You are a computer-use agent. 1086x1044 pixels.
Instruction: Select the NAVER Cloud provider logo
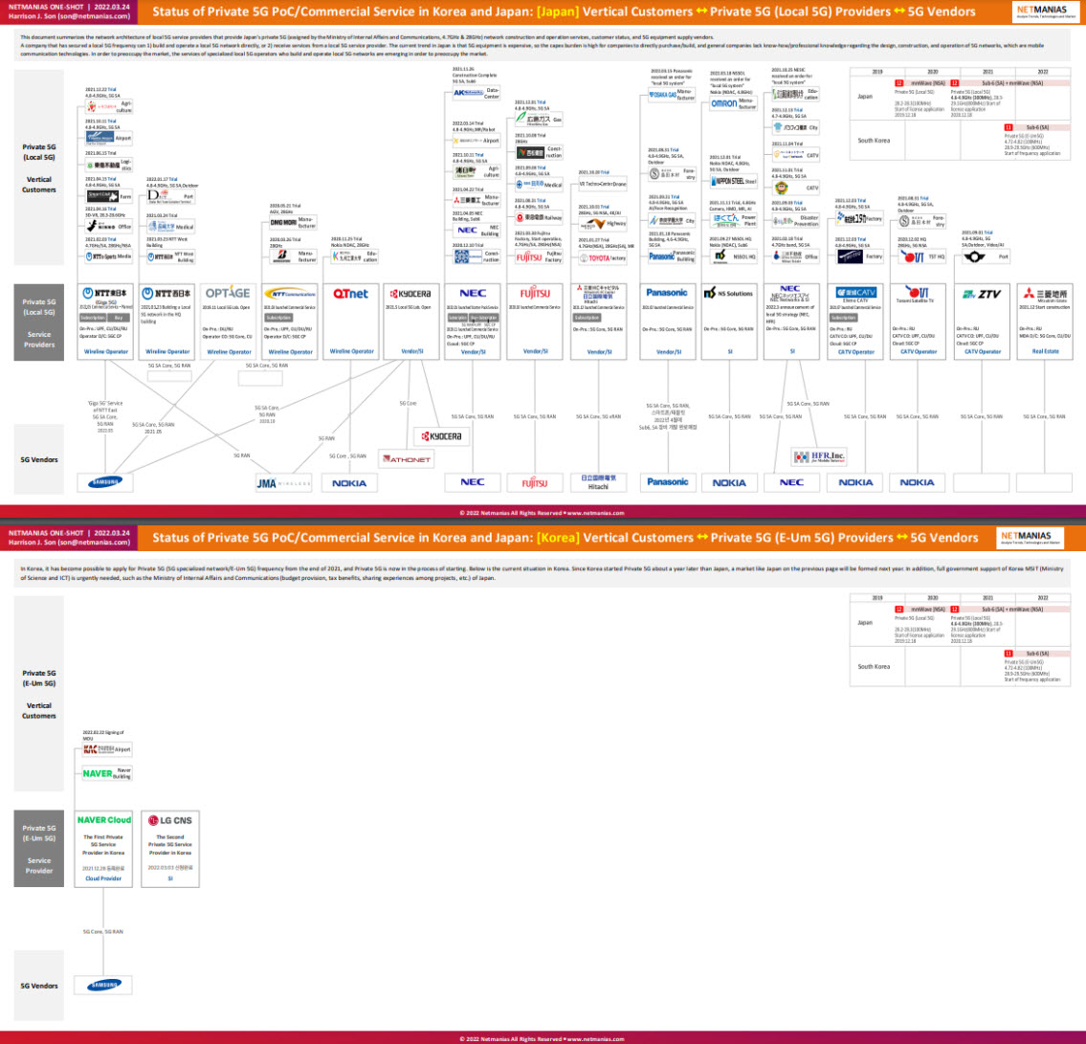(104, 820)
